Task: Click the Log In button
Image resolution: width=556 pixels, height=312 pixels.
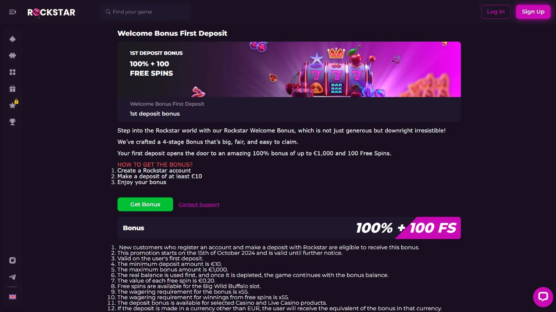Action: pos(496,12)
